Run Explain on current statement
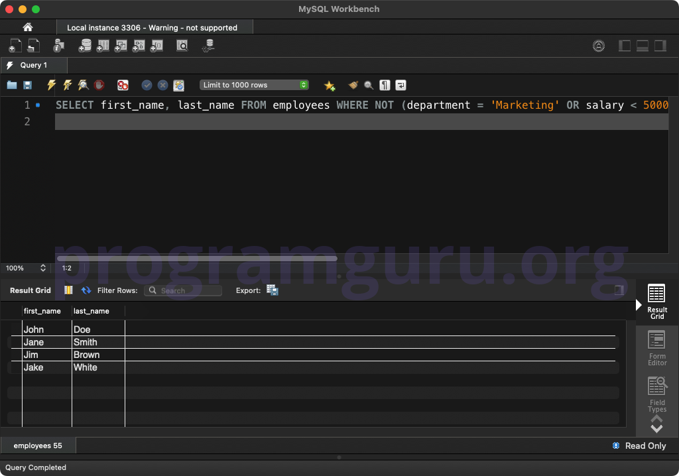The image size is (679, 476). click(83, 85)
